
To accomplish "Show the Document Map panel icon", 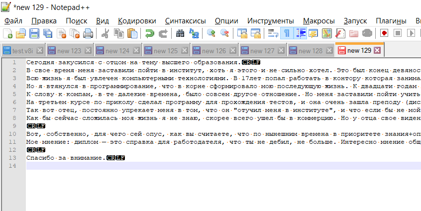I will pos(327,33).
